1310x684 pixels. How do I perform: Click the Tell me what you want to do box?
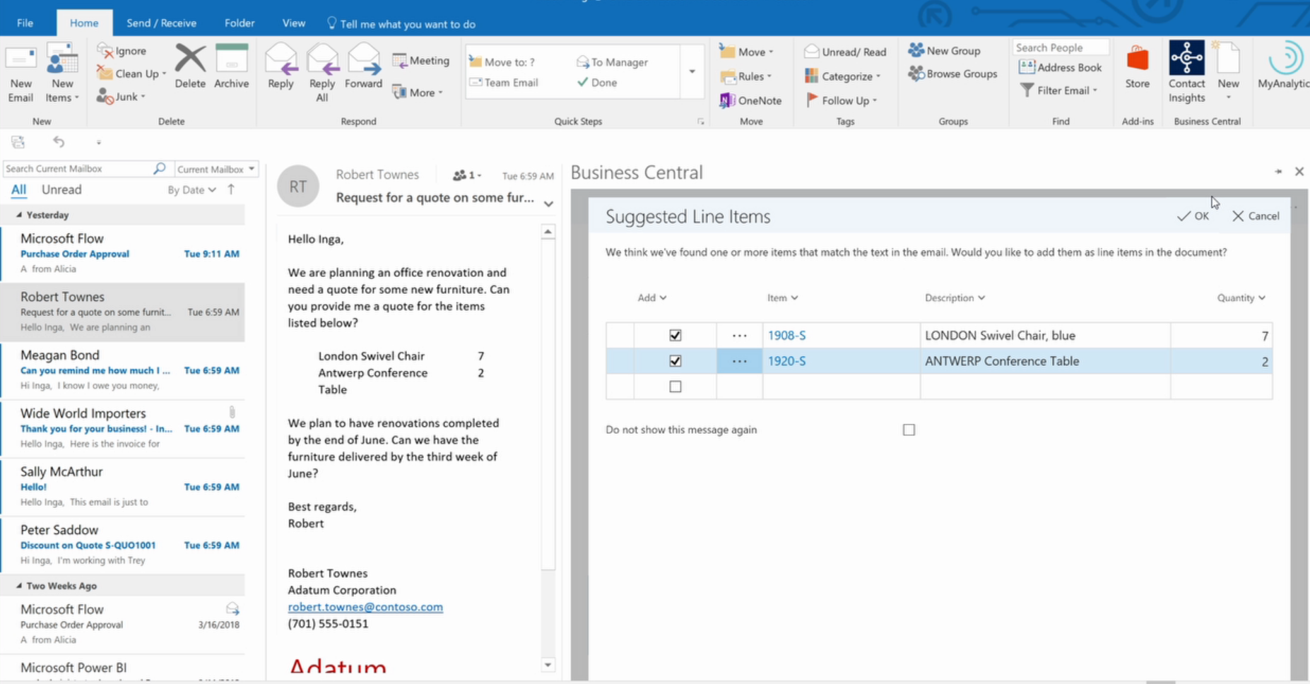(401, 24)
